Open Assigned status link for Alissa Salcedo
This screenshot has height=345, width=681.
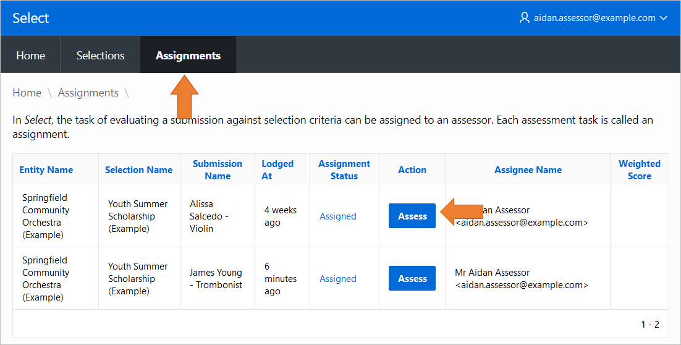tap(337, 216)
